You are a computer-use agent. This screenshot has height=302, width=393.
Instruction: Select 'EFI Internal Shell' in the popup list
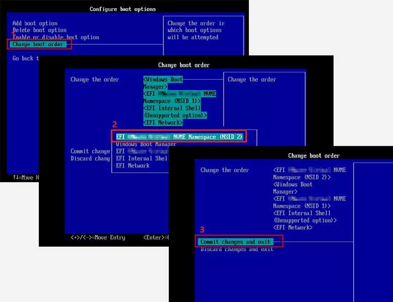pos(142,159)
